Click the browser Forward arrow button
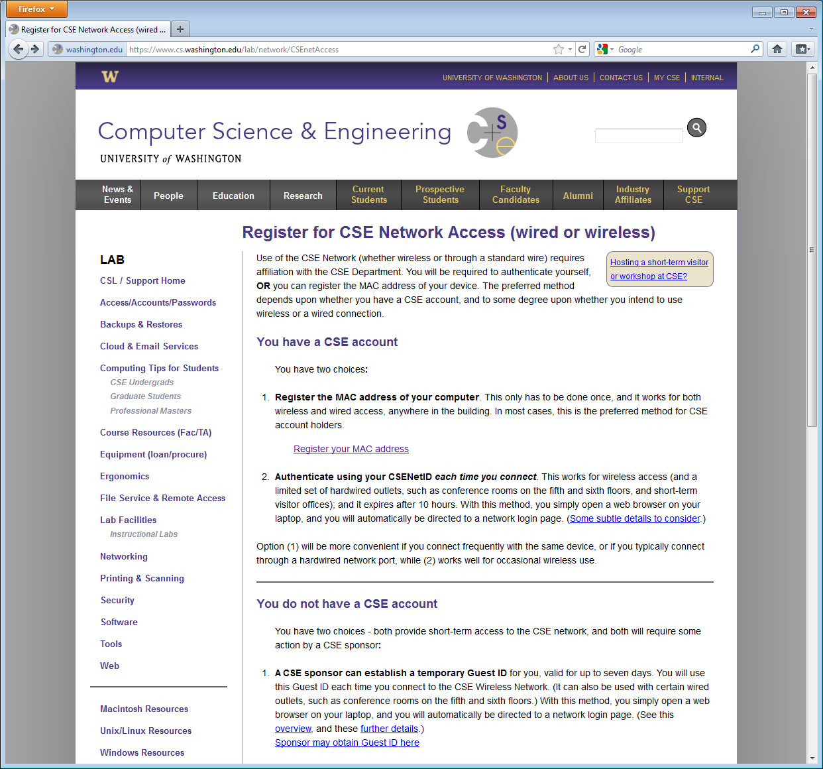This screenshot has height=769, width=823. point(36,49)
